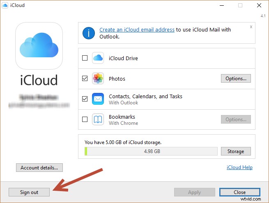Click the iCloud Drive cloud icon

click(x=98, y=58)
